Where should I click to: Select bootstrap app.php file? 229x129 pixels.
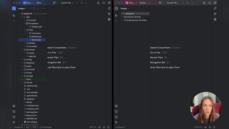coord(31,56)
